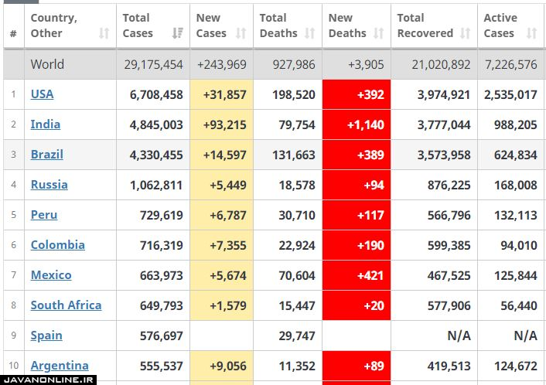Viewport: 546px width, 385px height.
Task: Select USA active cases 2,535,017
Action: (511, 94)
